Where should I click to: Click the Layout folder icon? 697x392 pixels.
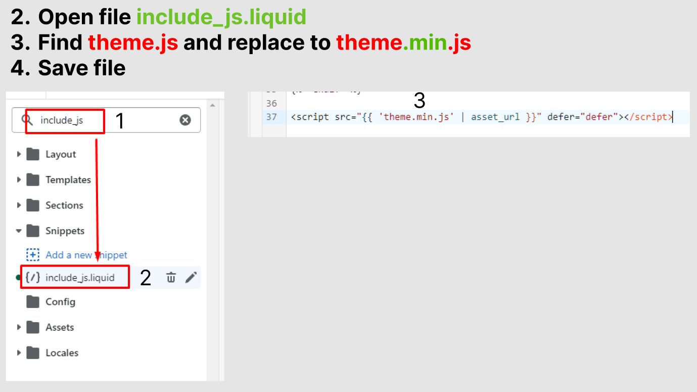[x=33, y=154]
